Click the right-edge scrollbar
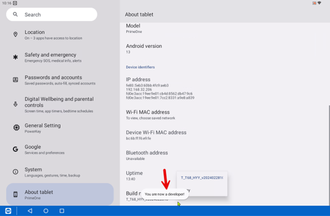This screenshot has width=330, height=216. pos(329,155)
